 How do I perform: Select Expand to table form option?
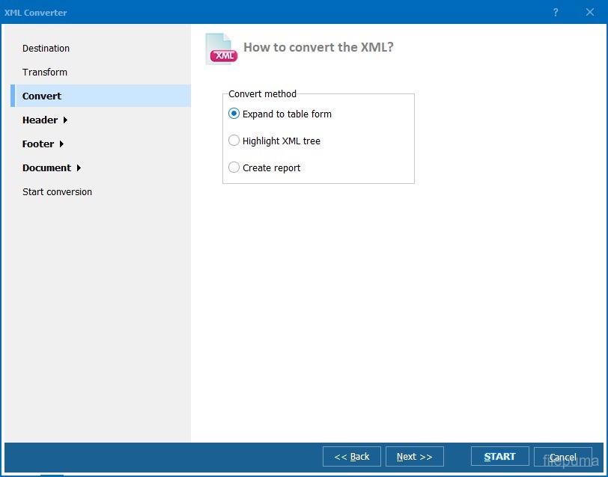[x=234, y=114]
